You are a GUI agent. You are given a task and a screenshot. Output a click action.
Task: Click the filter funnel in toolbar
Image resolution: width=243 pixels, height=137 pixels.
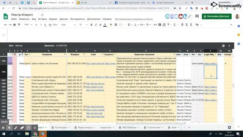point(169,25)
